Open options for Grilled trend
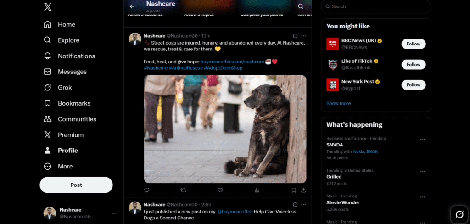Image resolution: width=470 pixels, height=224 pixels. coord(423,172)
